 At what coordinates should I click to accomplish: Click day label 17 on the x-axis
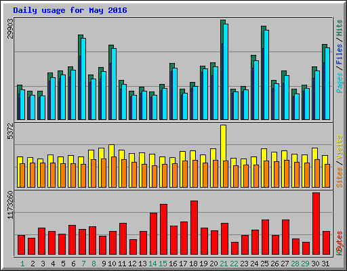pyautogui.click(x=183, y=264)
